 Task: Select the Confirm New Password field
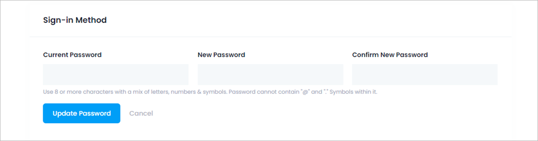click(425, 75)
